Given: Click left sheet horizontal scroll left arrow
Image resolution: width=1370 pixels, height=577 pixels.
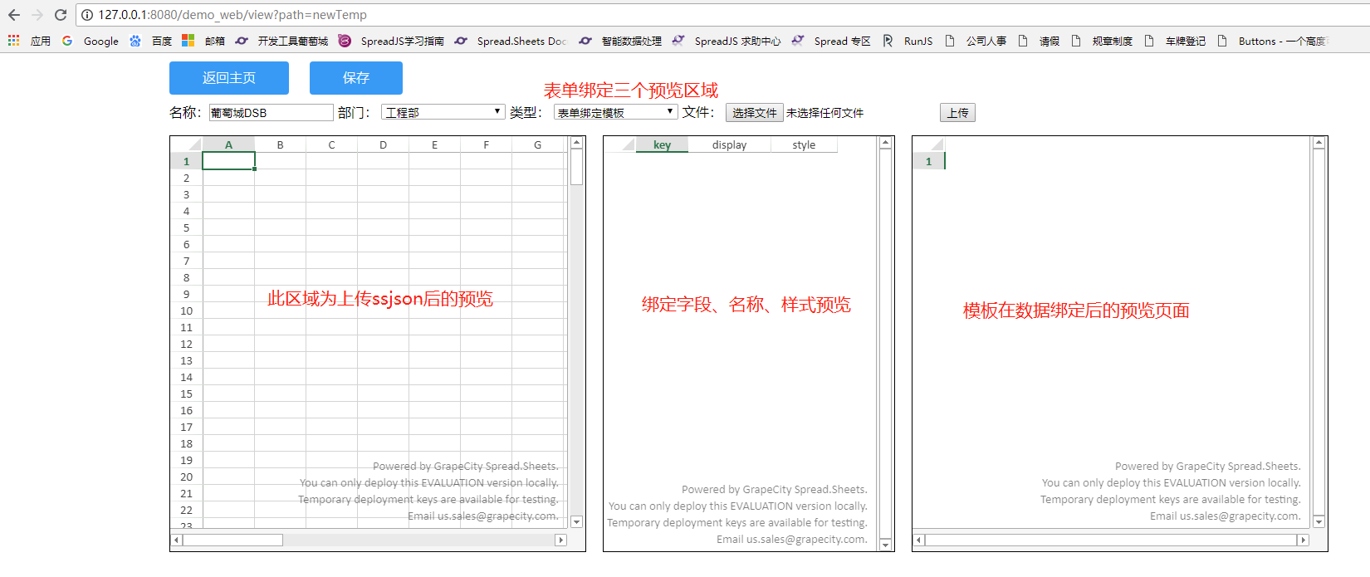Looking at the screenshot, I should pos(176,540).
